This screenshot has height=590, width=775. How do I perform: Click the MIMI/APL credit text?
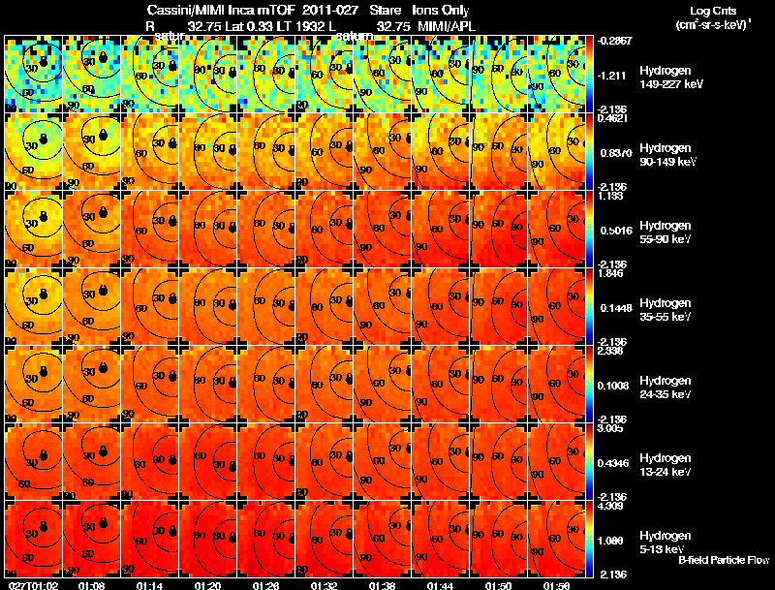[x=447, y=26]
